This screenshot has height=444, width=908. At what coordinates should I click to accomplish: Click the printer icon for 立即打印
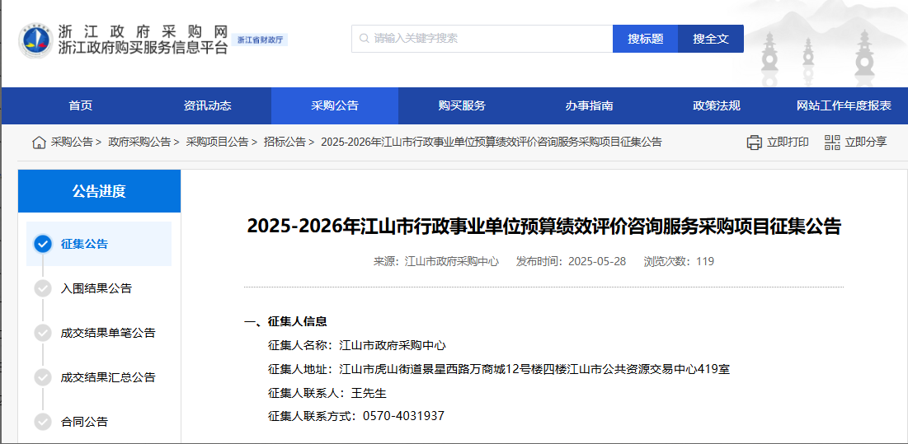(x=754, y=143)
